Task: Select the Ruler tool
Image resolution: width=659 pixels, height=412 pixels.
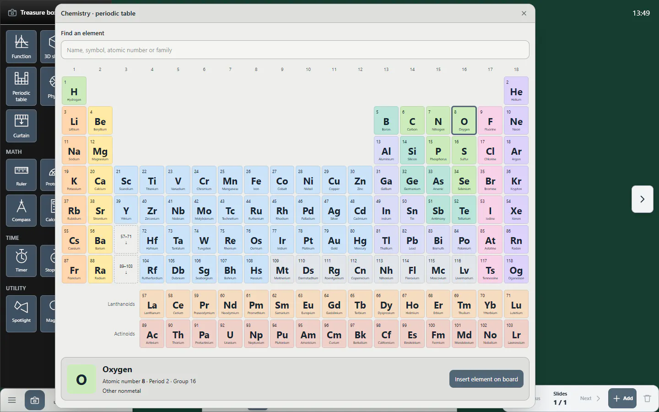Action: click(22, 175)
